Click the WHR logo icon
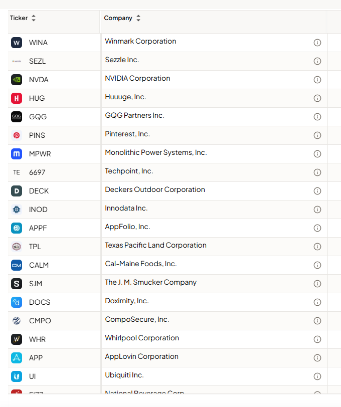Screen dimensions: 341x407 (x=17, y=339)
